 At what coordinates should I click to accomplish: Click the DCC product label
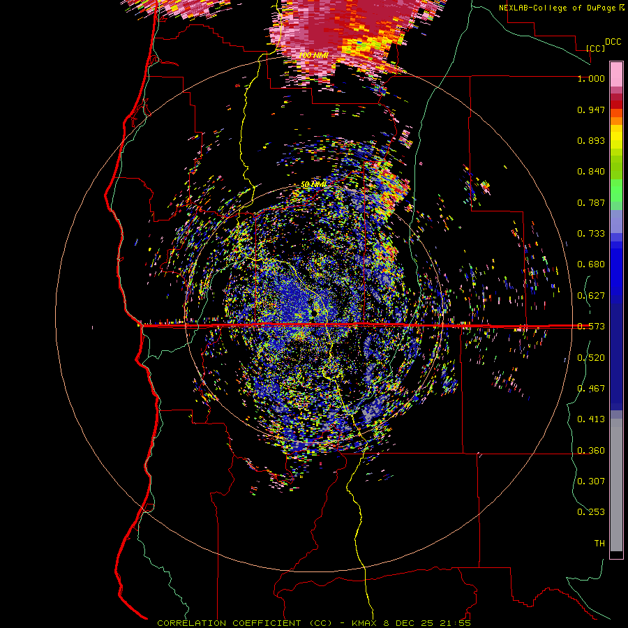tap(613, 42)
